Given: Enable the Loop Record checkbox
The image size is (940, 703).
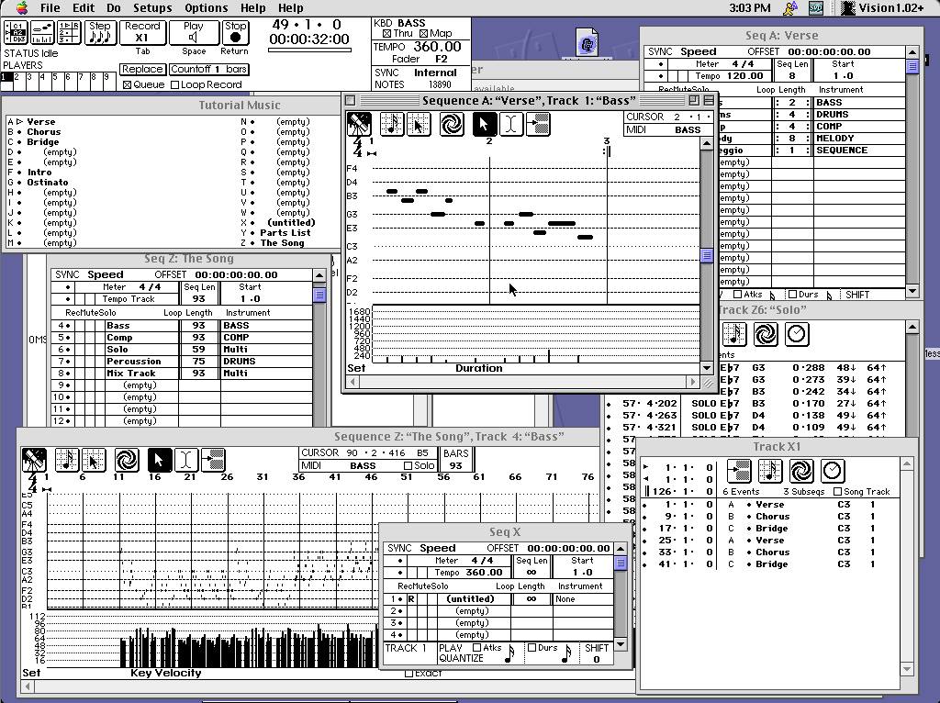Looking at the screenshot, I should [175, 84].
